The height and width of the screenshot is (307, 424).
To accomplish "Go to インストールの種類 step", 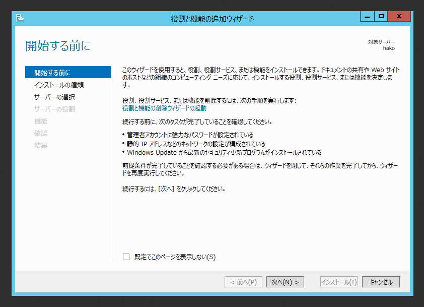I will point(59,85).
